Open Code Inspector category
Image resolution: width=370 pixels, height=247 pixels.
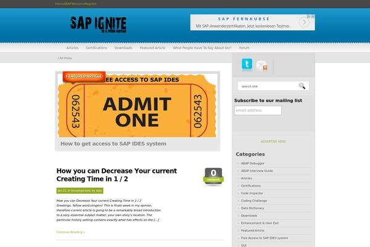point(252,193)
